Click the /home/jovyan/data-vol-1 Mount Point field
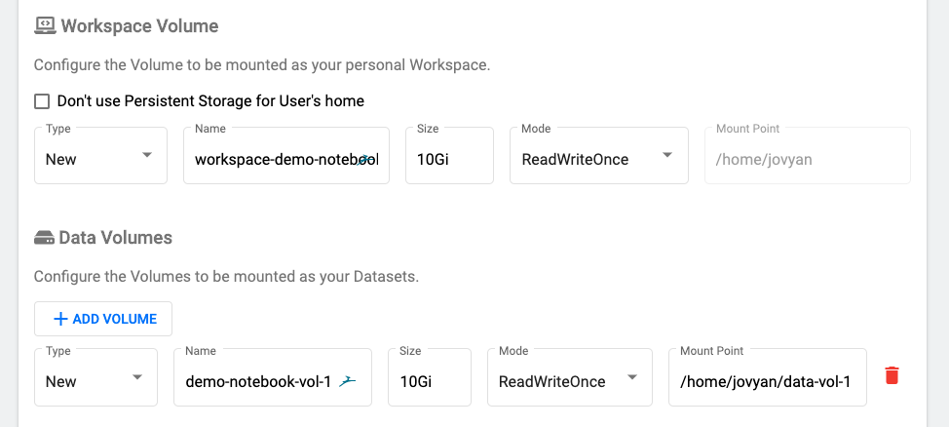 click(766, 381)
